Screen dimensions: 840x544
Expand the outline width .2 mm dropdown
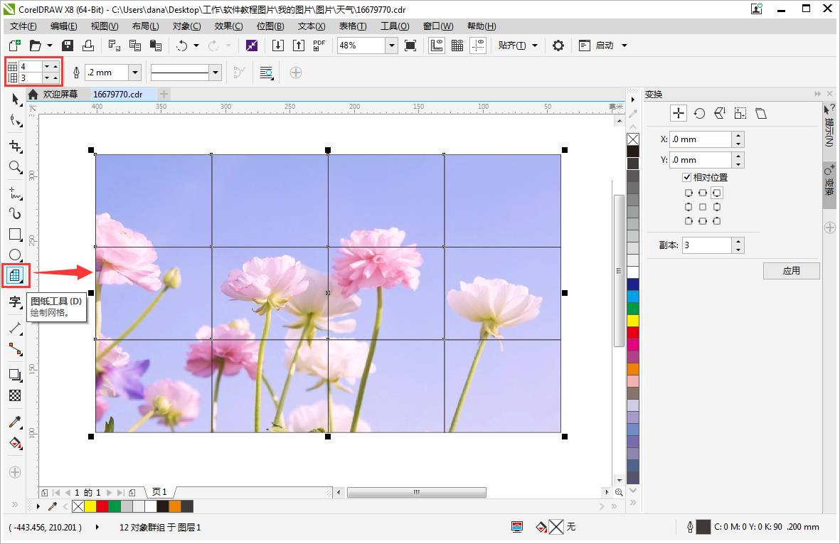(x=135, y=73)
